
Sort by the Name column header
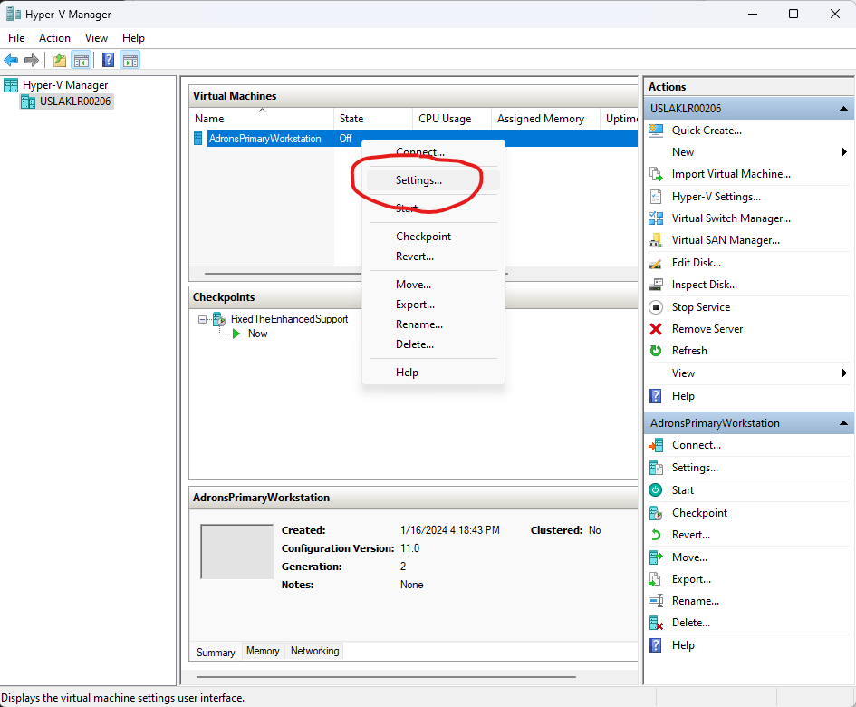tap(262, 119)
